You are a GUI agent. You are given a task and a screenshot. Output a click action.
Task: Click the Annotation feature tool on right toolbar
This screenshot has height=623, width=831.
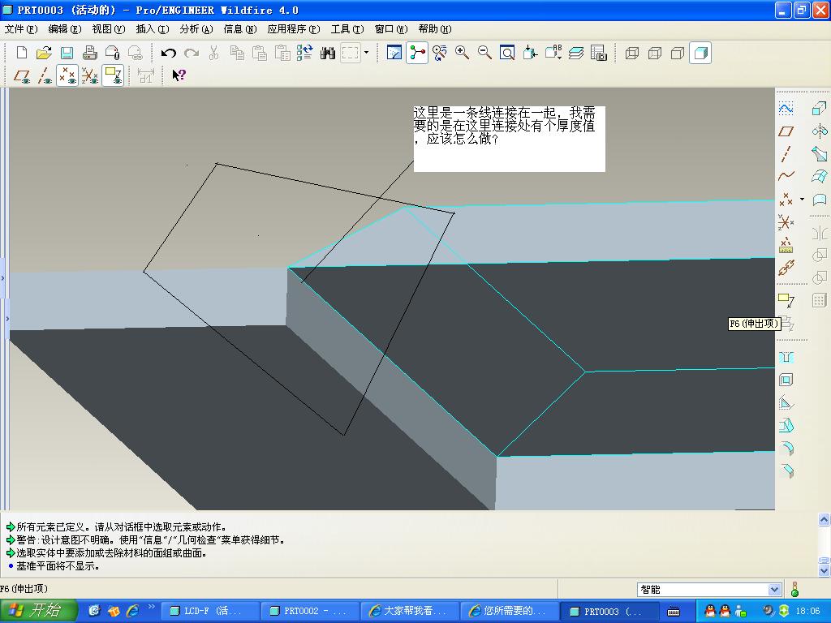pos(786,300)
